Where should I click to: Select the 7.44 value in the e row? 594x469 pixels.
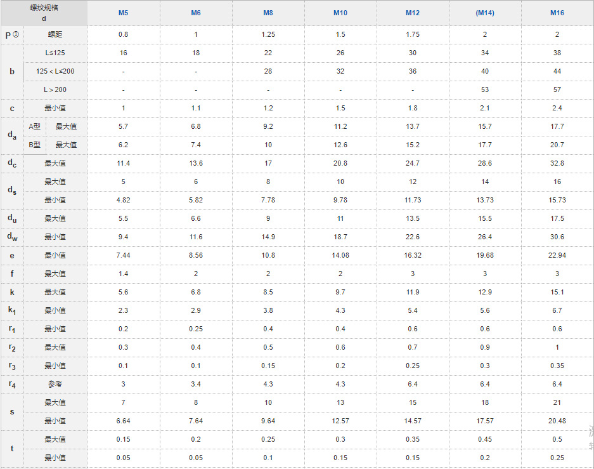point(123,255)
